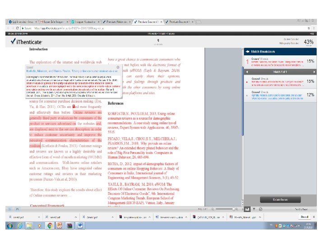The height and width of the screenshot is (243, 325).
Task: Click the Introduction heading
Action: click(x=38, y=49)
